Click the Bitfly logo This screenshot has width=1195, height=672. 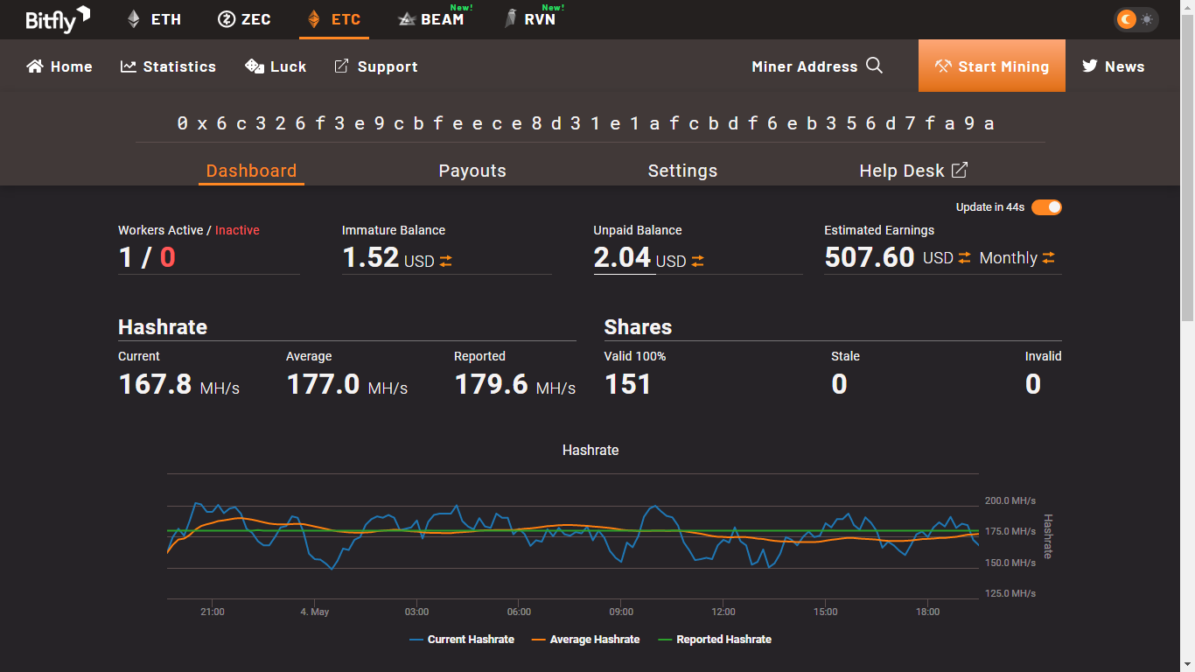pos(58,19)
